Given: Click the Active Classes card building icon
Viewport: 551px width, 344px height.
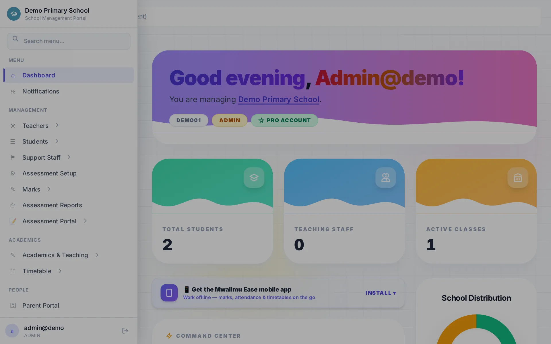Looking at the screenshot, I should pyautogui.click(x=518, y=178).
